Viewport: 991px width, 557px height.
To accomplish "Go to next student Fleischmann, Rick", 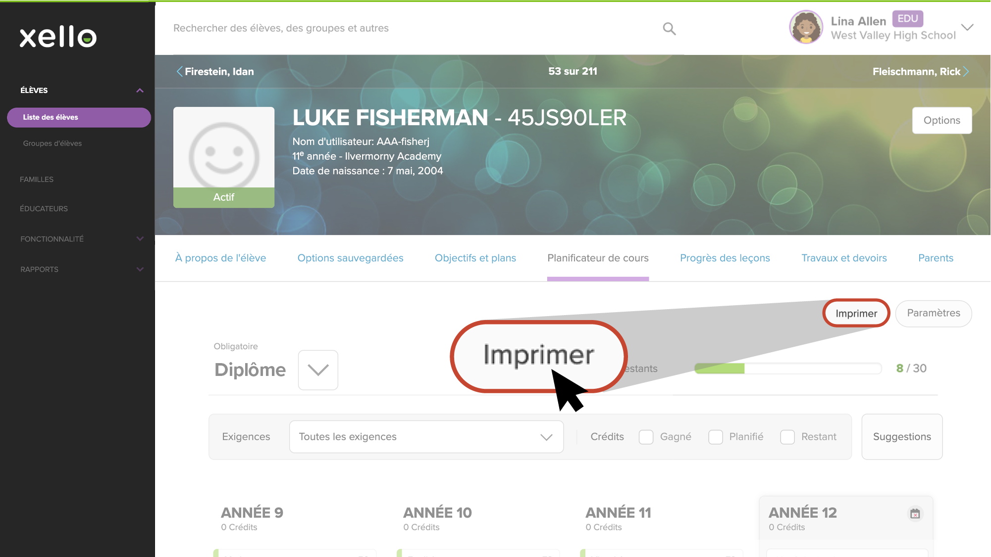I will pyautogui.click(x=921, y=72).
